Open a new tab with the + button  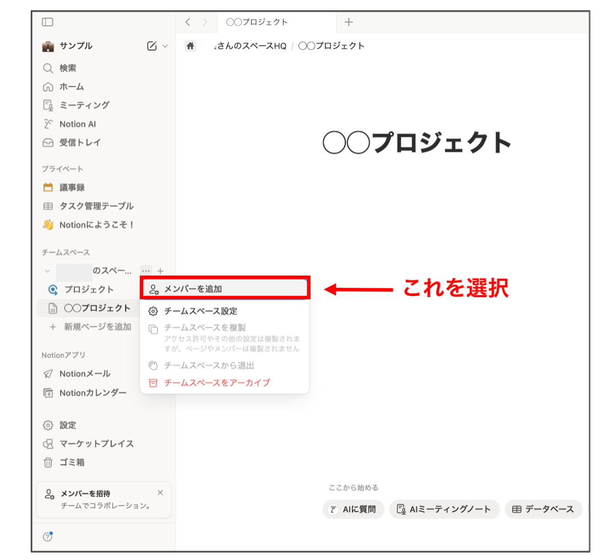[x=349, y=22]
